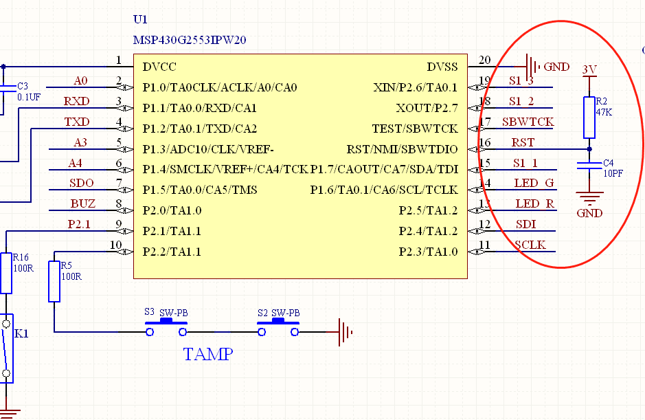This screenshot has height=420, width=645.
Task: Click the TXD net label
Action: click(77, 122)
